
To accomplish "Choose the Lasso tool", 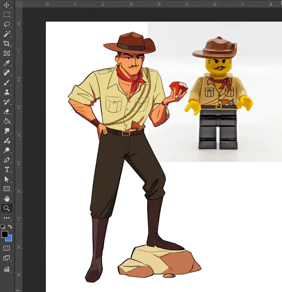I will point(7,24).
